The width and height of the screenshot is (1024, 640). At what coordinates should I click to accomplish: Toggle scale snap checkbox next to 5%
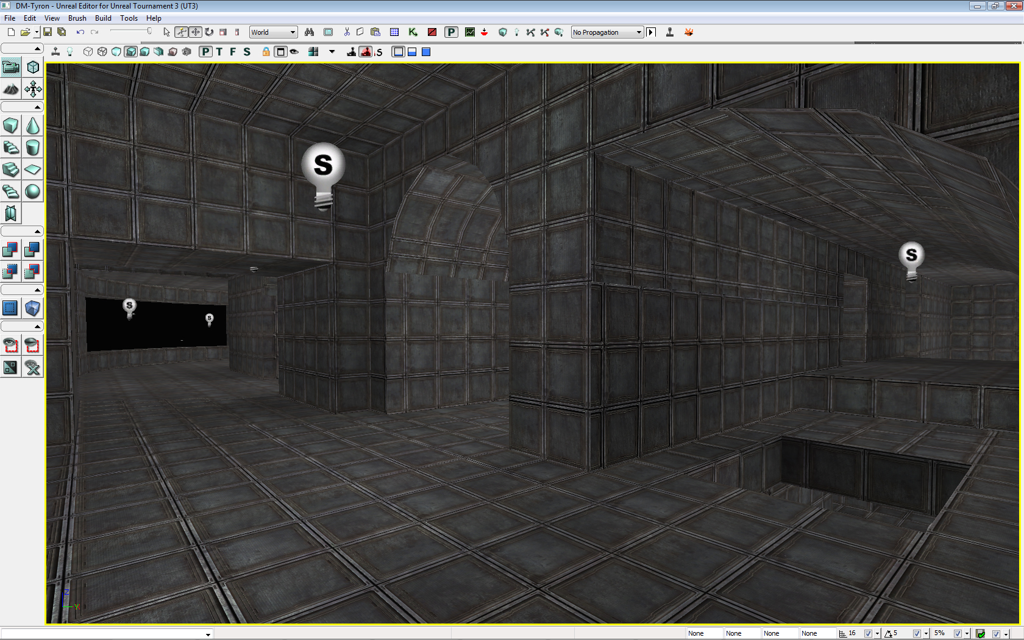coord(958,633)
